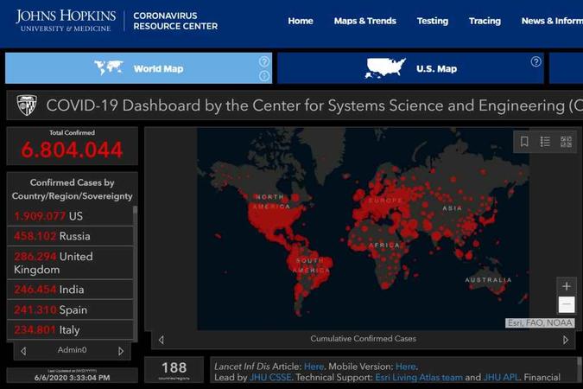Image resolution: width=583 pixels, height=389 pixels.
Task: Select the Italy row in country list
Action: [70, 330]
